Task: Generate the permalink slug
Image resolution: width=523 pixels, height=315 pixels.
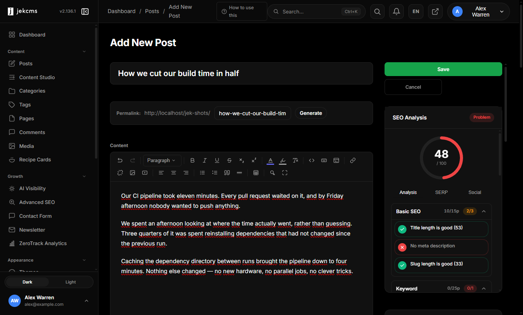Action: coord(311,113)
